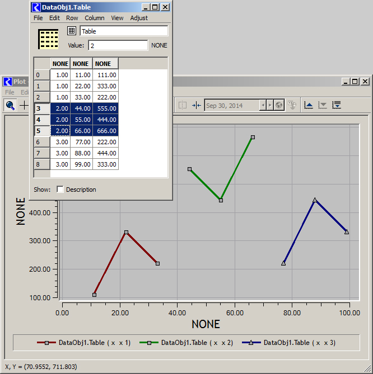Open the Column menu
Screen dimensions: 373x374
click(x=95, y=18)
